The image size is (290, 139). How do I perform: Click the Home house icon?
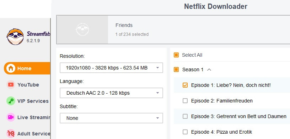[11, 68]
